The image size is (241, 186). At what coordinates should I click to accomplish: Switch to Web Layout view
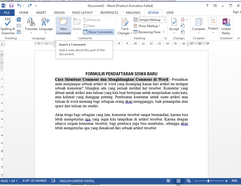(x=188, y=181)
